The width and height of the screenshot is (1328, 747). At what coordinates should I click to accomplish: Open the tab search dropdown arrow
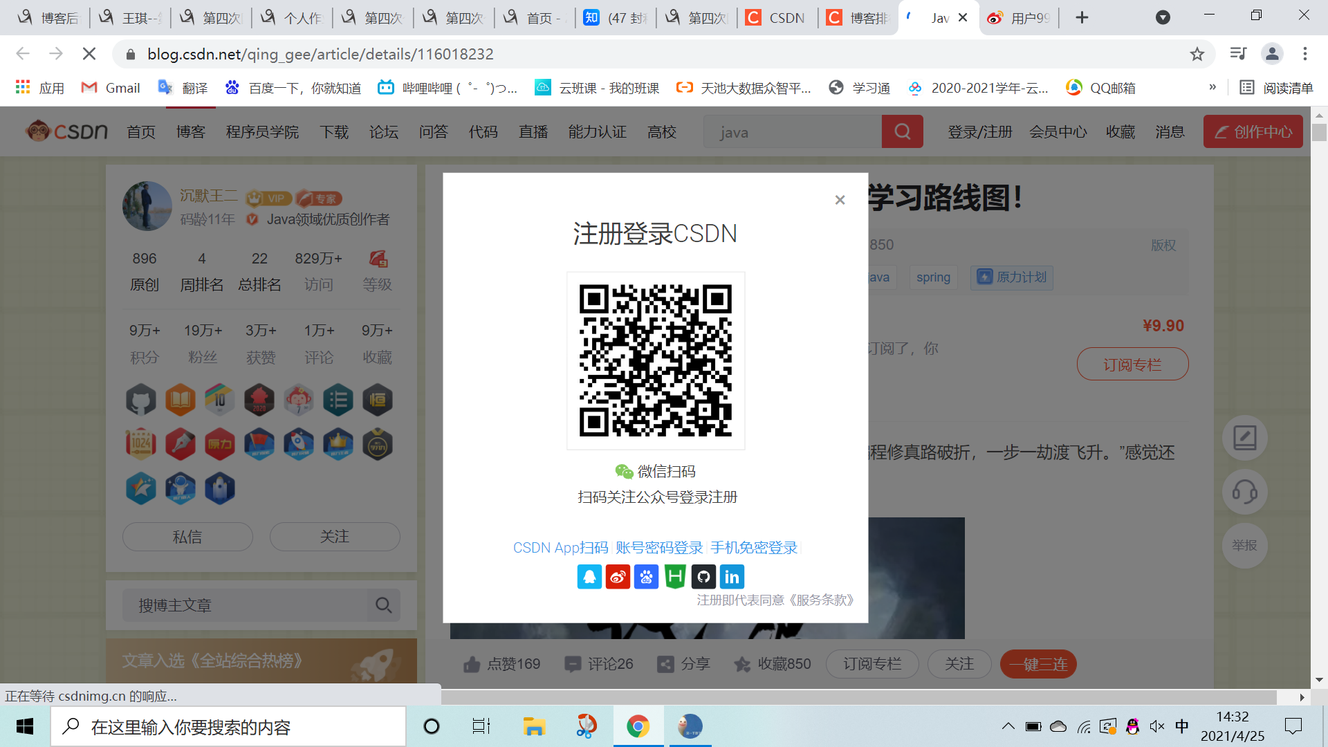click(x=1163, y=18)
